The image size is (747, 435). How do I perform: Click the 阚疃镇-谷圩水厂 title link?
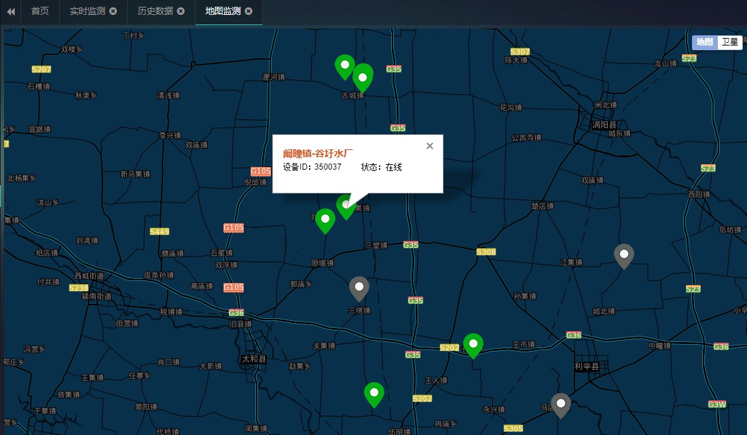click(x=318, y=153)
